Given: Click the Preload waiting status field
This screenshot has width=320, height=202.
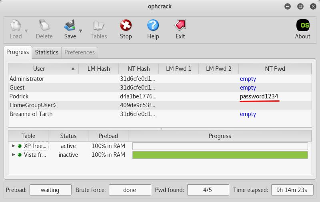Looking at the screenshot, I should coord(50,190).
